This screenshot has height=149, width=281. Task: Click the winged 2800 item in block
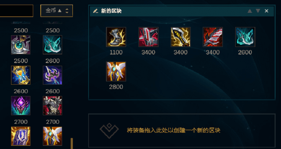(116, 71)
